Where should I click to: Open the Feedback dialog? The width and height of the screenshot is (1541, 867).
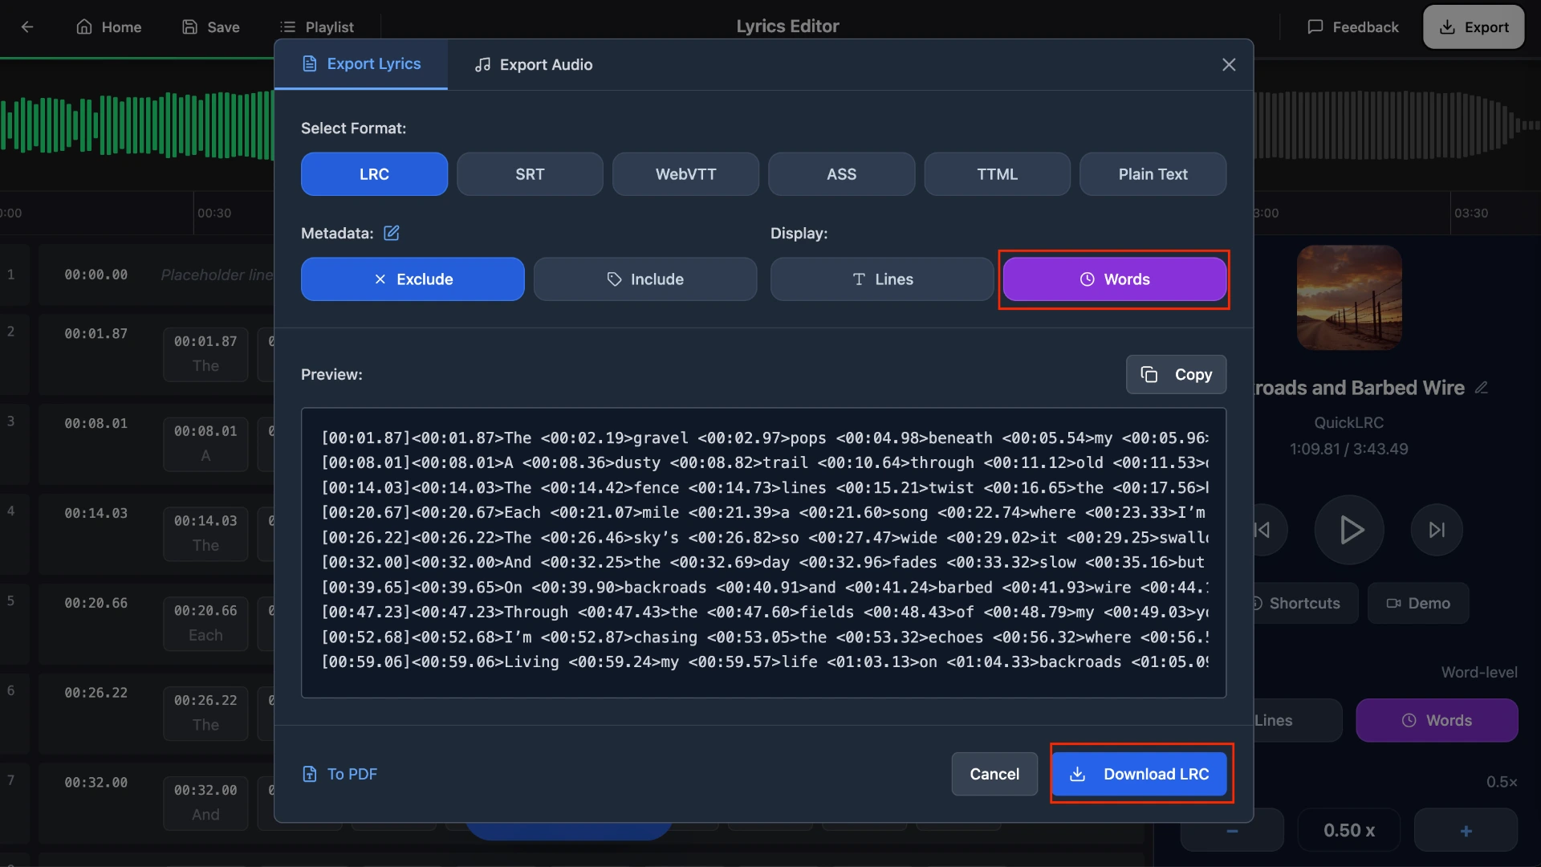(1352, 26)
